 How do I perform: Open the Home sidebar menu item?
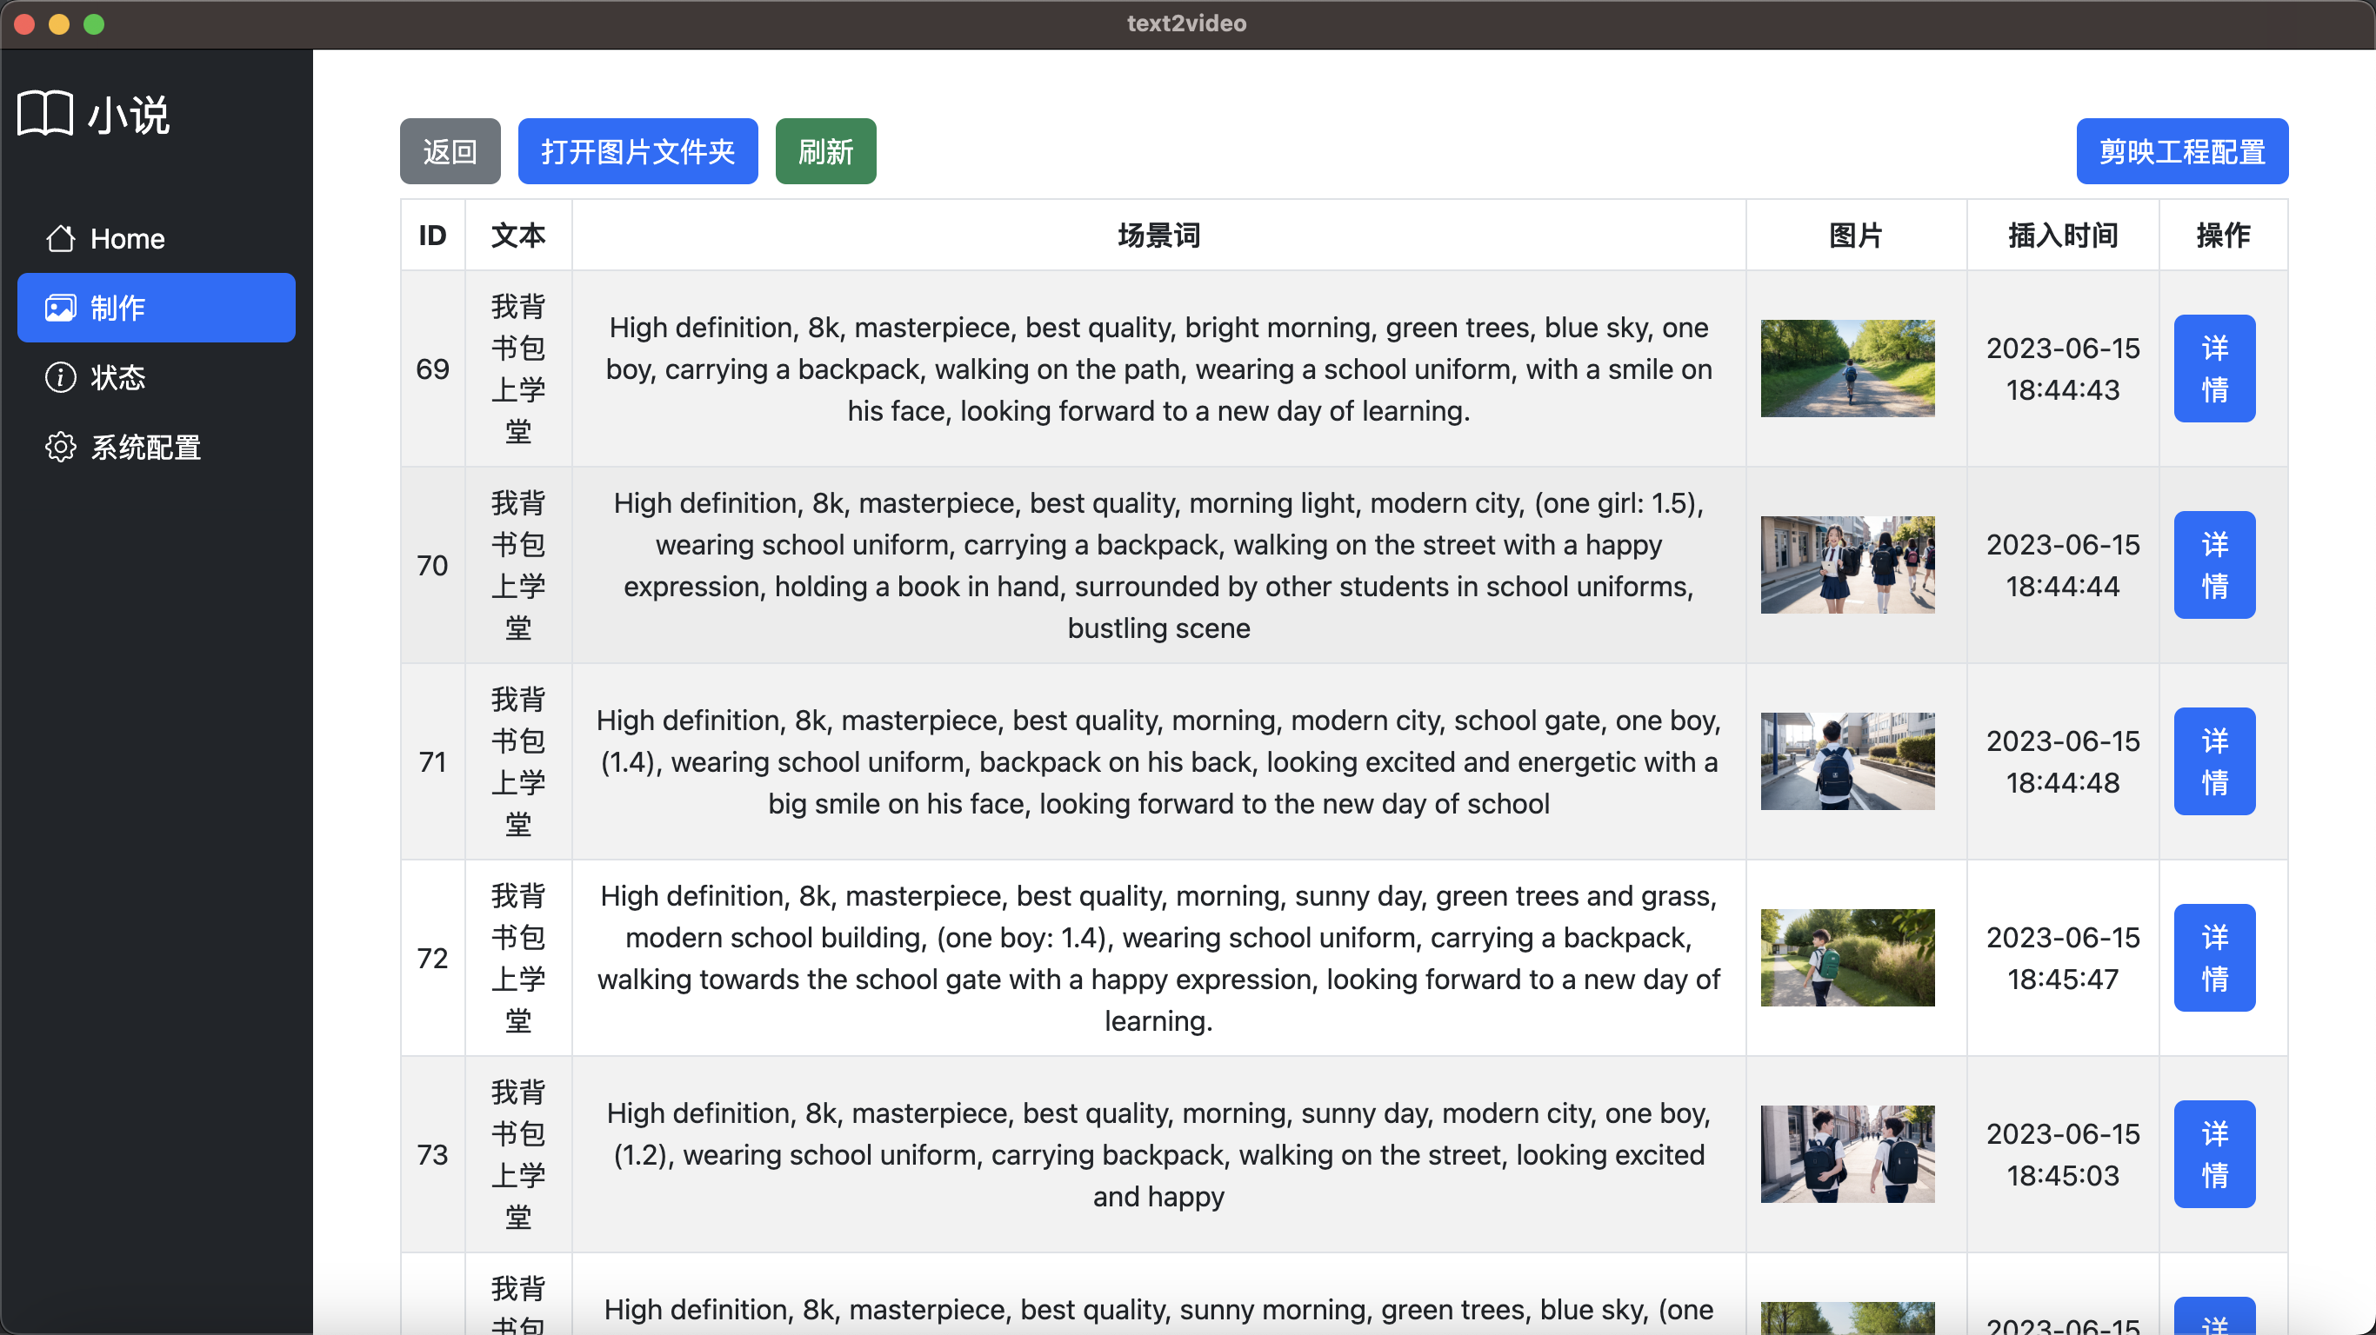pyautogui.click(x=127, y=239)
